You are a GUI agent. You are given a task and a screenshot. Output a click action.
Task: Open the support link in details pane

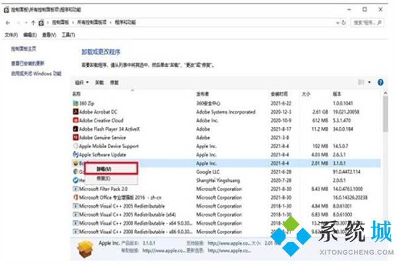(x=229, y=243)
